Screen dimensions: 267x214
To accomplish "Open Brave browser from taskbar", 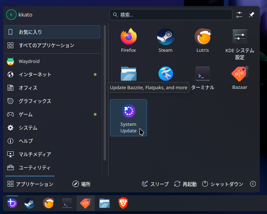I will 123,203.
